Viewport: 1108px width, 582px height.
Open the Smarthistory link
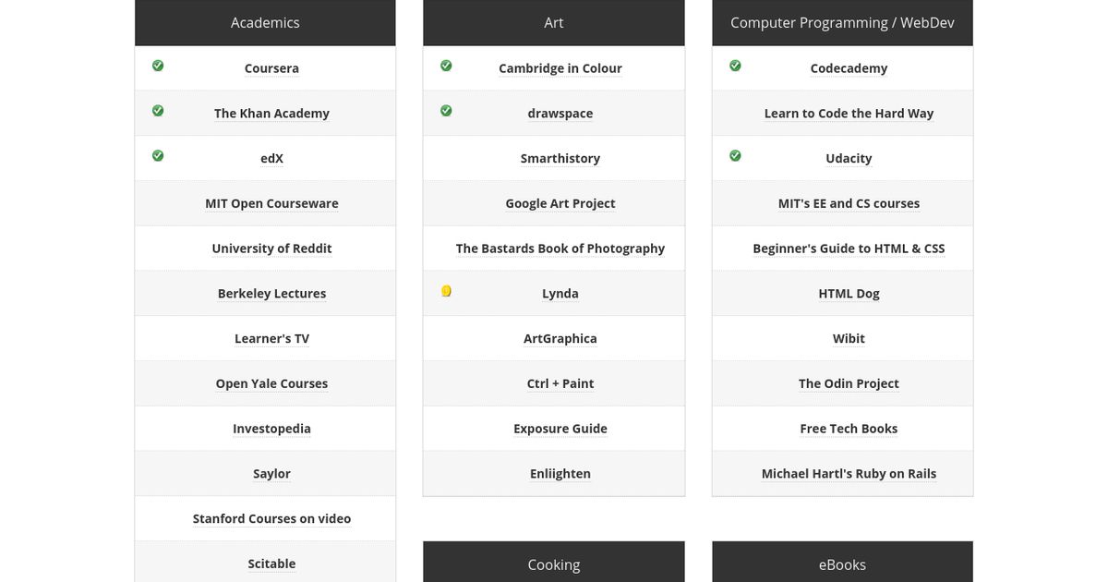click(x=560, y=158)
